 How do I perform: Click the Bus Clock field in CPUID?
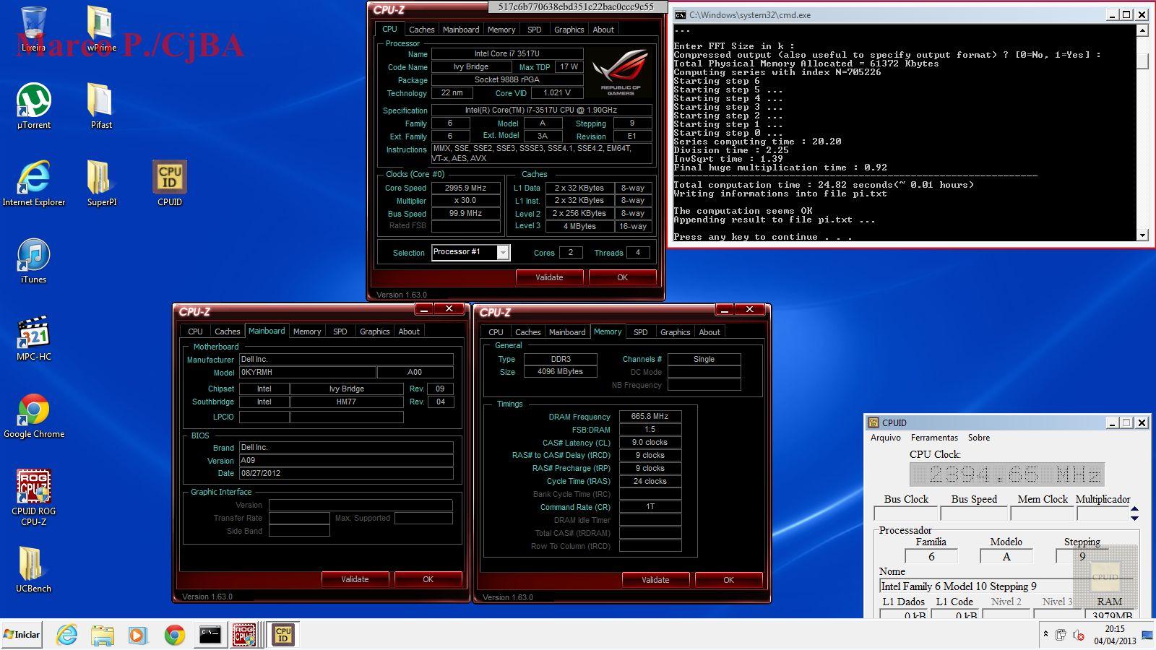coord(905,513)
